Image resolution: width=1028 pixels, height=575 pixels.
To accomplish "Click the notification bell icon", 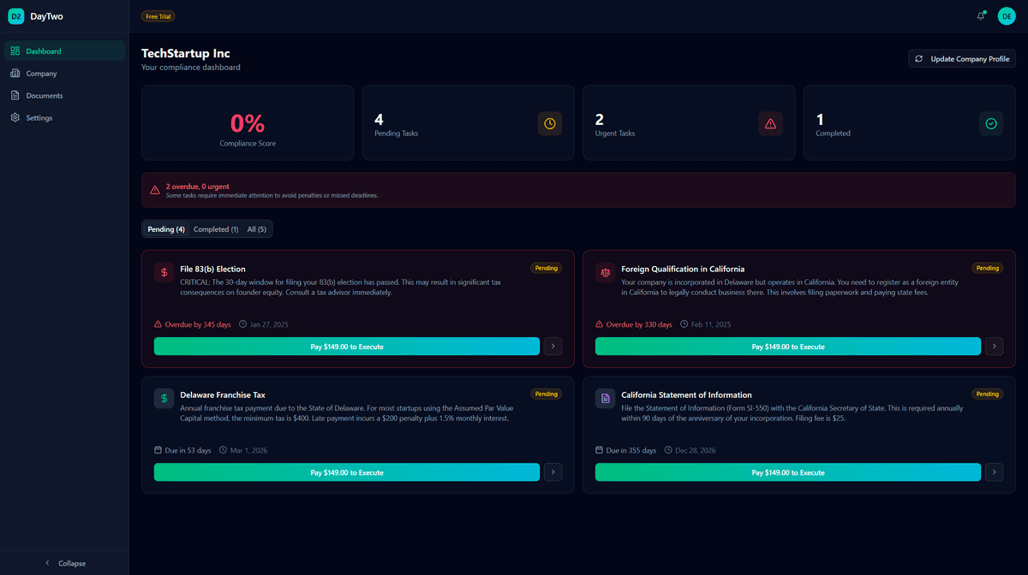I will 981,15.
